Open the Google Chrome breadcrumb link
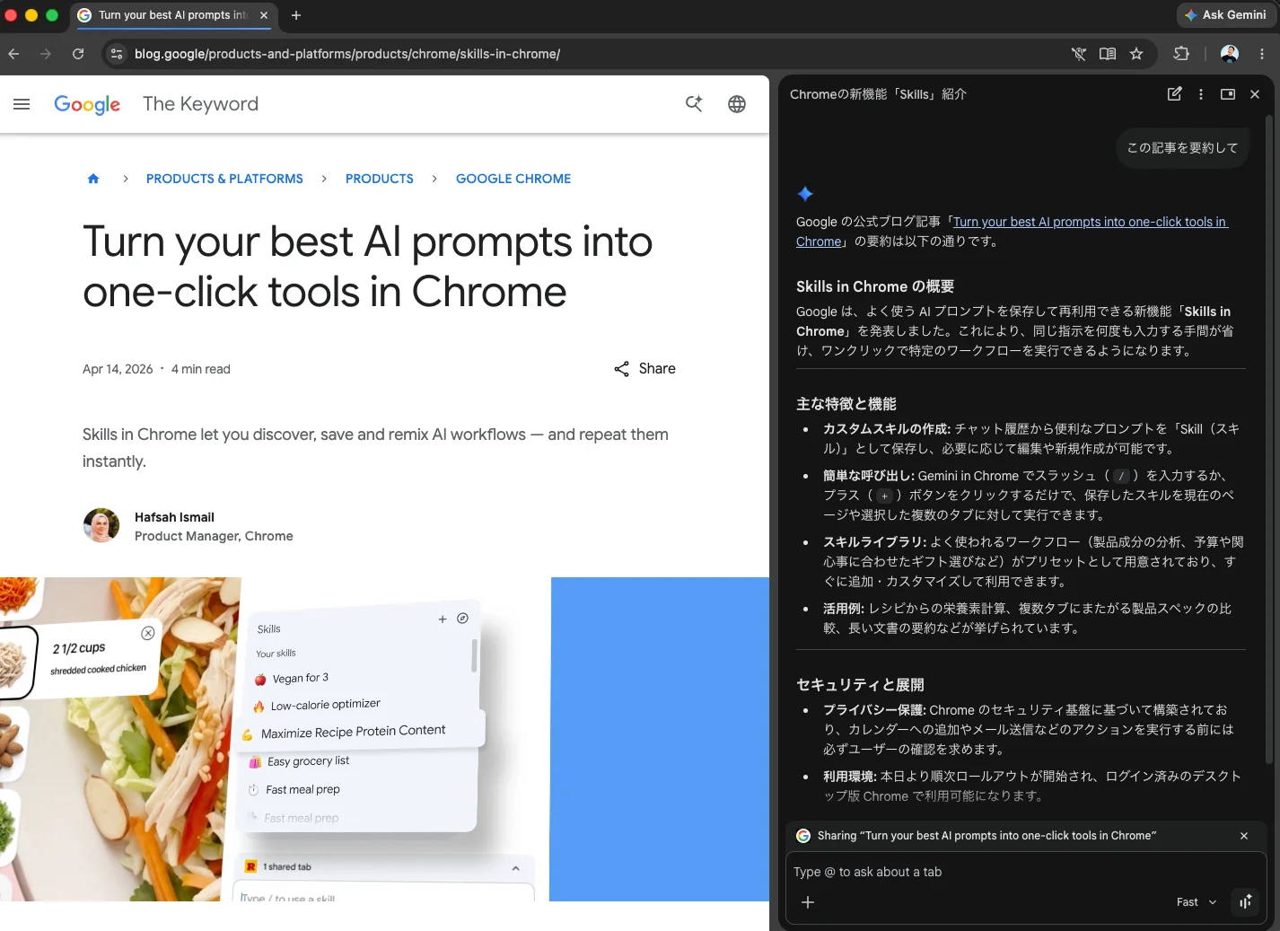Image resolution: width=1280 pixels, height=931 pixels. [513, 179]
